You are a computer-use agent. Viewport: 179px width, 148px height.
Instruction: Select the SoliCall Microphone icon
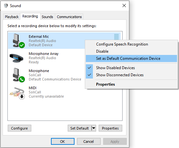17,75
